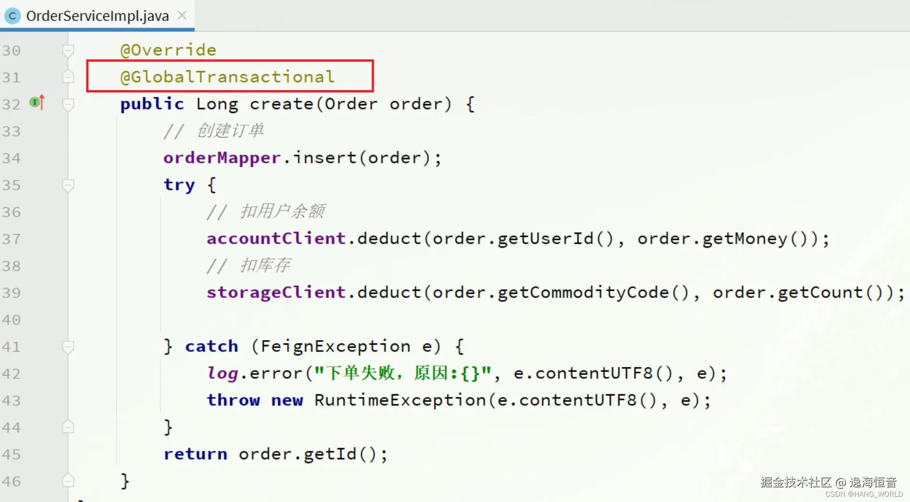Toggle the fold end marker at line 46

coord(68,481)
